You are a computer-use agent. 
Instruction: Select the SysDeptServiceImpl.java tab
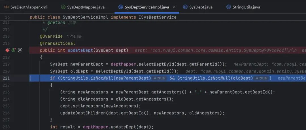point(147,7)
